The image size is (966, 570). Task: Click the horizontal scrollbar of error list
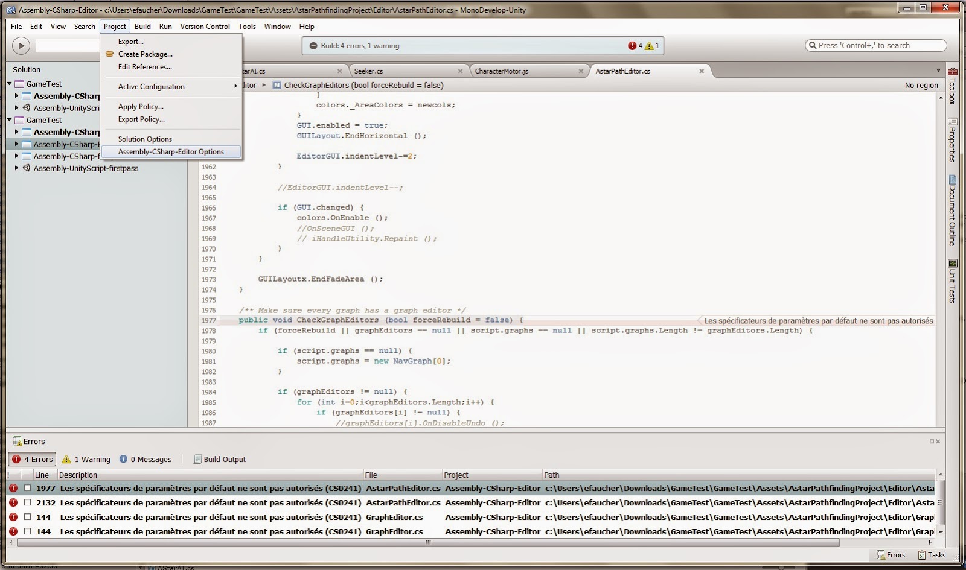[428, 542]
